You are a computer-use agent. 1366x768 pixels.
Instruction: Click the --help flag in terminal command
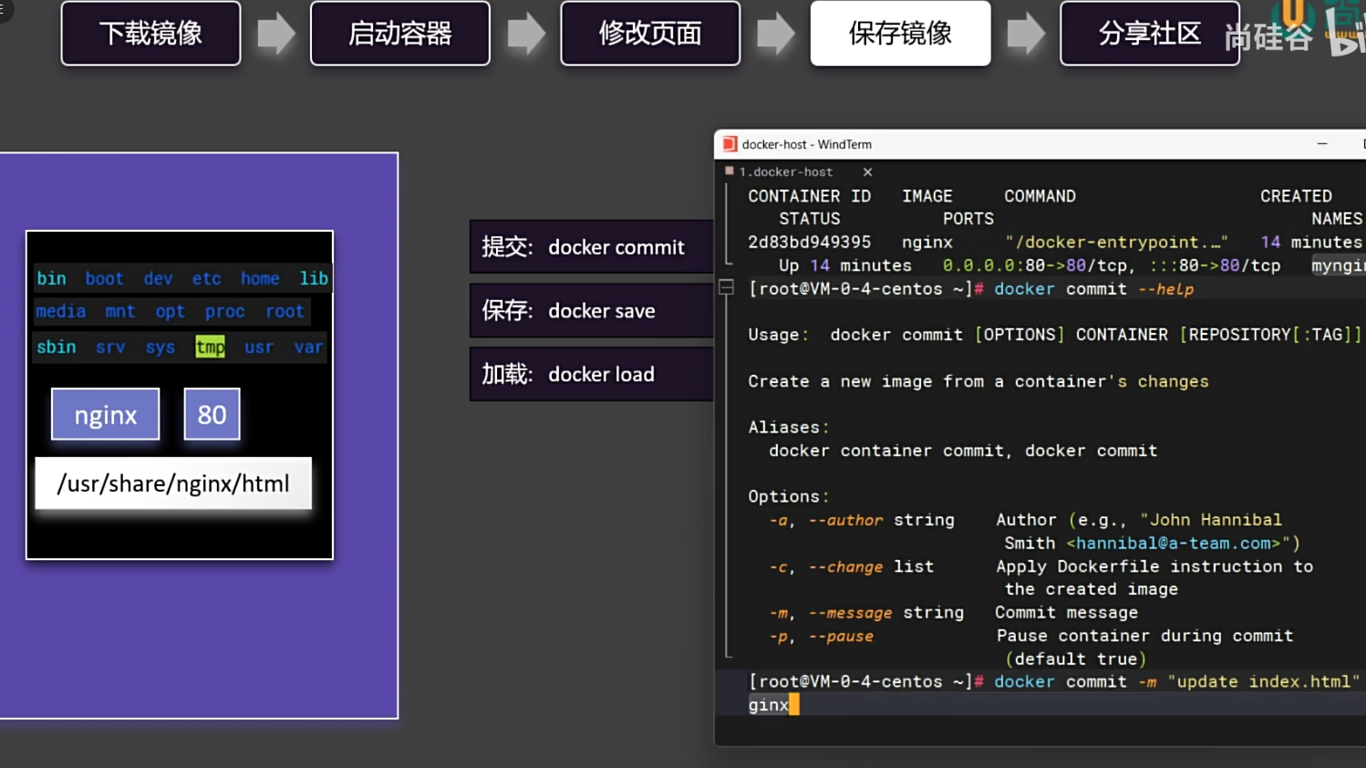pyautogui.click(x=1166, y=289)
